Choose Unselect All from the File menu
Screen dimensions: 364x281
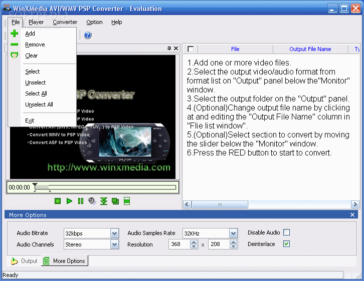[x=42, y=104]
